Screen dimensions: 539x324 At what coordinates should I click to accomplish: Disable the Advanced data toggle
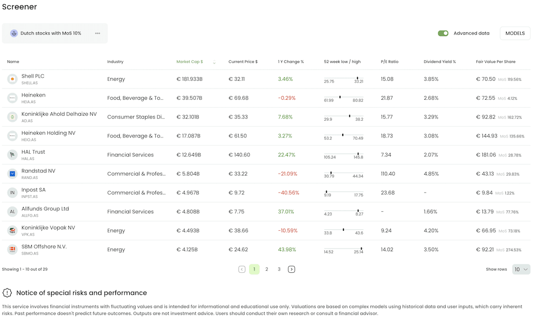pos(443,33)
